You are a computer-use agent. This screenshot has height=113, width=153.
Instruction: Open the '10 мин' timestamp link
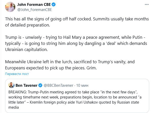(82, 85)
